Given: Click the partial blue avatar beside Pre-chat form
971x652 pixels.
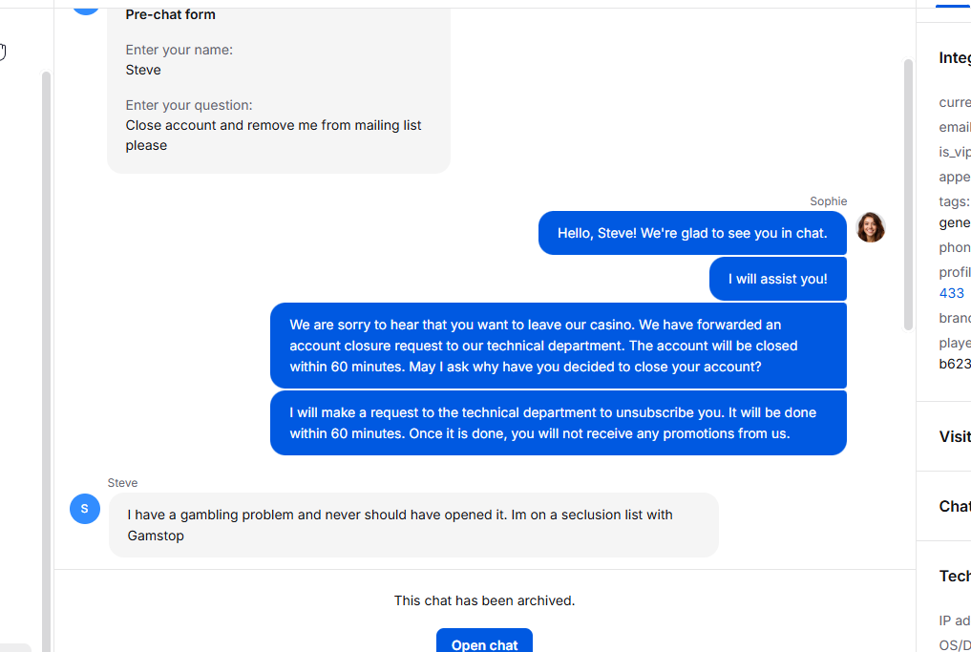Looking at the screenshot, I should [86, 6].
